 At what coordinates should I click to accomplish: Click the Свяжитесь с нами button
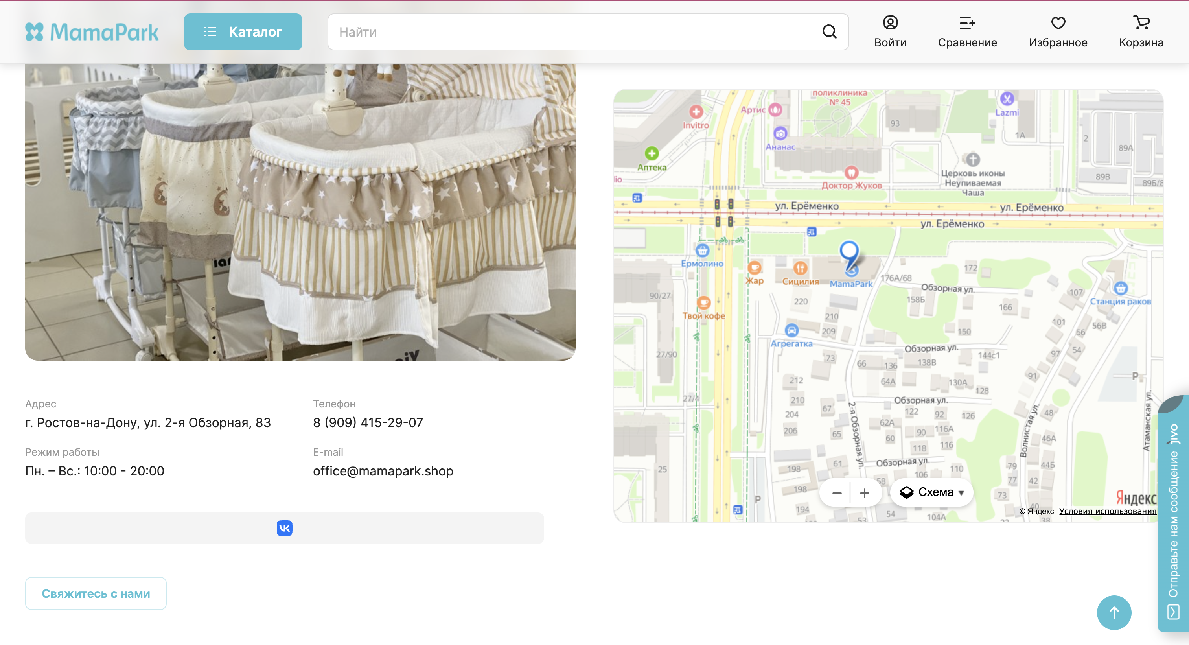coord(96,593)
